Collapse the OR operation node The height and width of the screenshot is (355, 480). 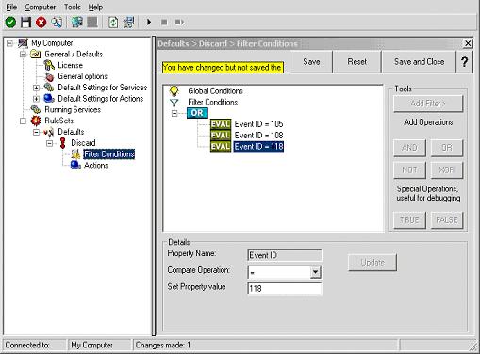[x=174, y=113]
